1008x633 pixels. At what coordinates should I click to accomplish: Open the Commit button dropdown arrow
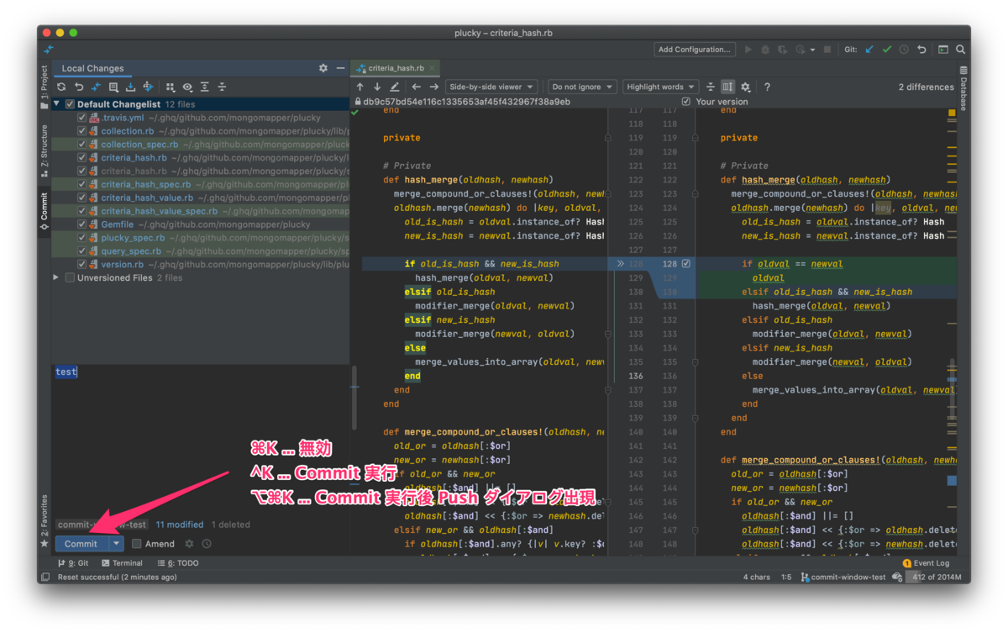coord(116,544)
